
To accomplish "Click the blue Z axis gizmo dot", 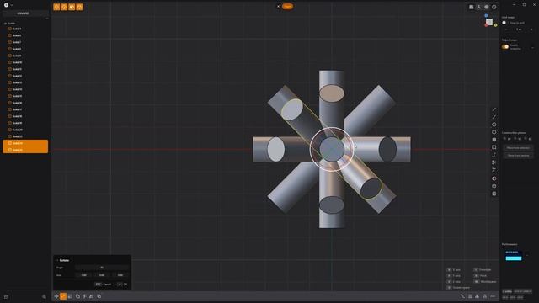I will (486, 16).
